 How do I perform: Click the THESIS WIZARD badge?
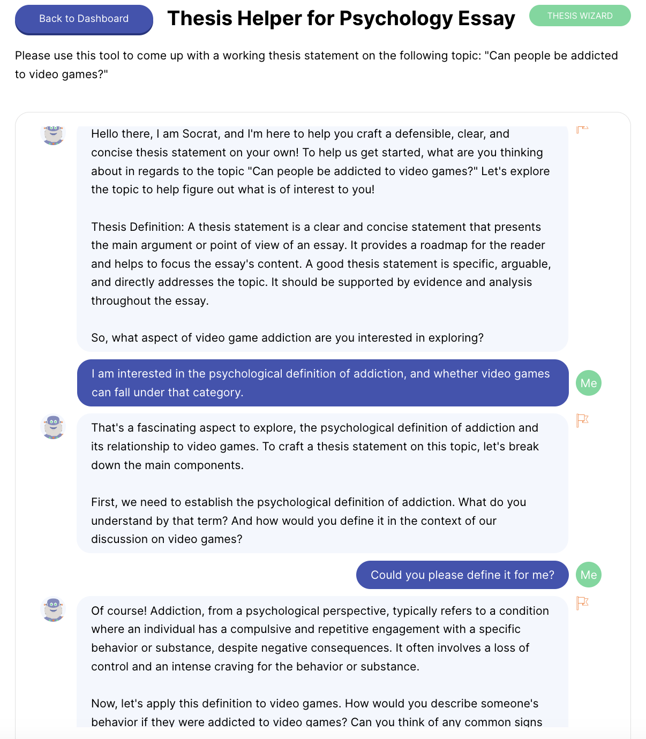[580, 16]
